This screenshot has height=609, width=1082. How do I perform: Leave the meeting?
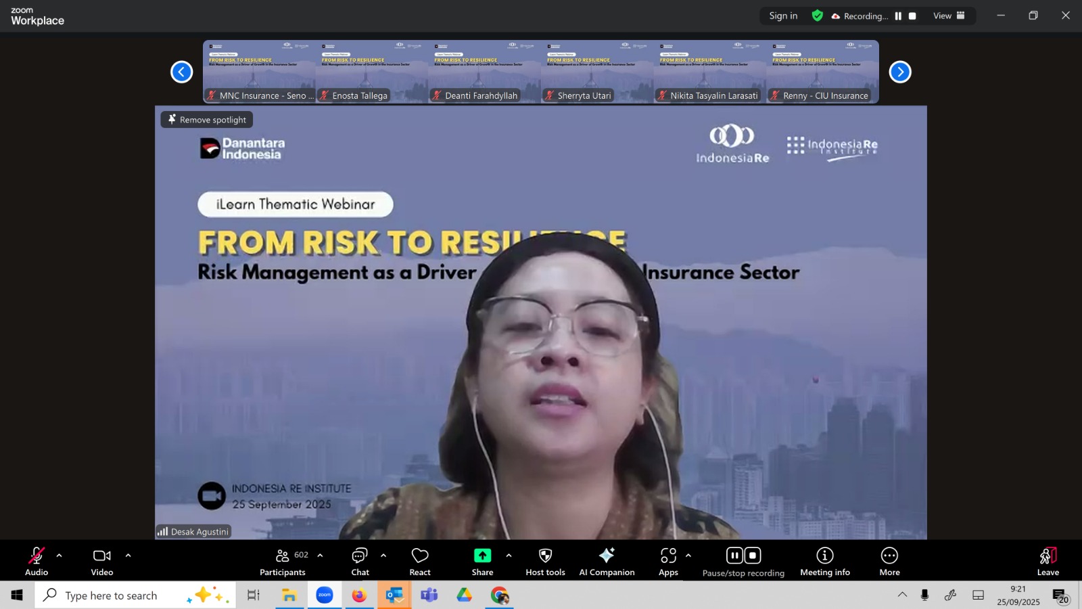(1048, 562)
